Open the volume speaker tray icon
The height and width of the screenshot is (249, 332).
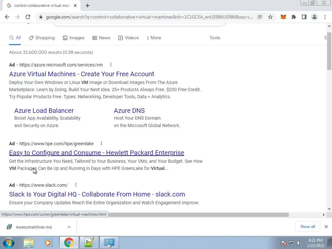(299, 243)
